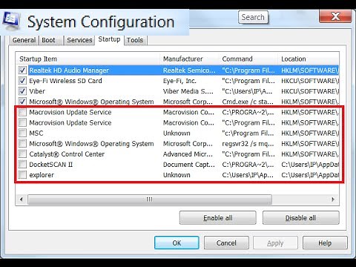Select the Realtek HD Audio Manager row
Image resolution: width=356 pixels, height=267 pixels.
(178, 70)
